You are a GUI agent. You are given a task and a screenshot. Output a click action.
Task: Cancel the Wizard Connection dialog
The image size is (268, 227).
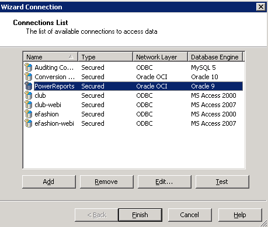tap(190, 215)
